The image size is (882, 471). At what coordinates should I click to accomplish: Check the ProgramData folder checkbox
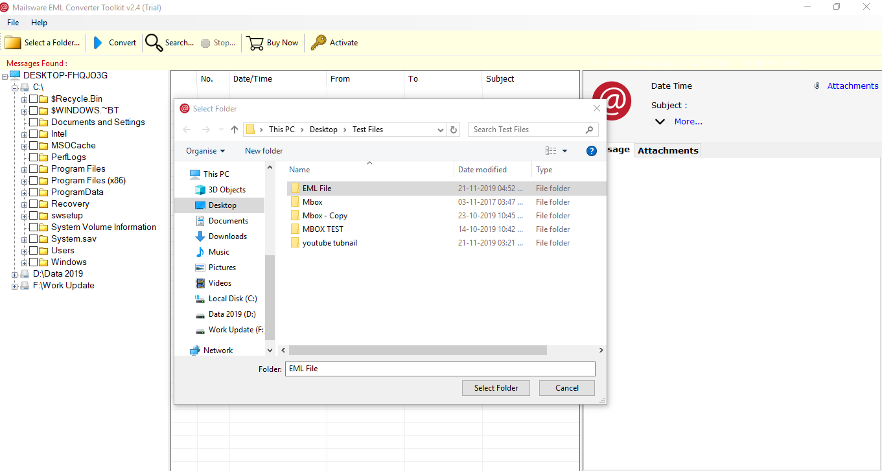point(34,192)
